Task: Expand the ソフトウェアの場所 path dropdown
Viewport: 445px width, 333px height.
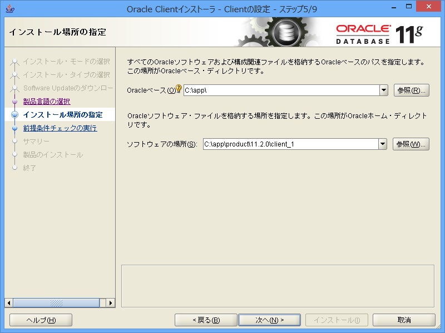Action: coord(382,144)
